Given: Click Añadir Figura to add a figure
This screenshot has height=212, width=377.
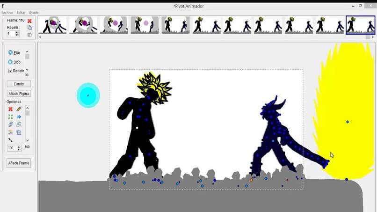Looking at the screenshot, I should [x=19, y=94].
